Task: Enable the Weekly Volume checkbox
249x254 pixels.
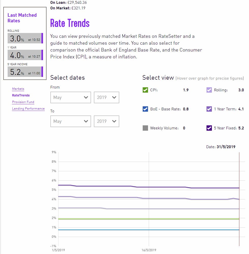Action: click(x=145, y=128)
